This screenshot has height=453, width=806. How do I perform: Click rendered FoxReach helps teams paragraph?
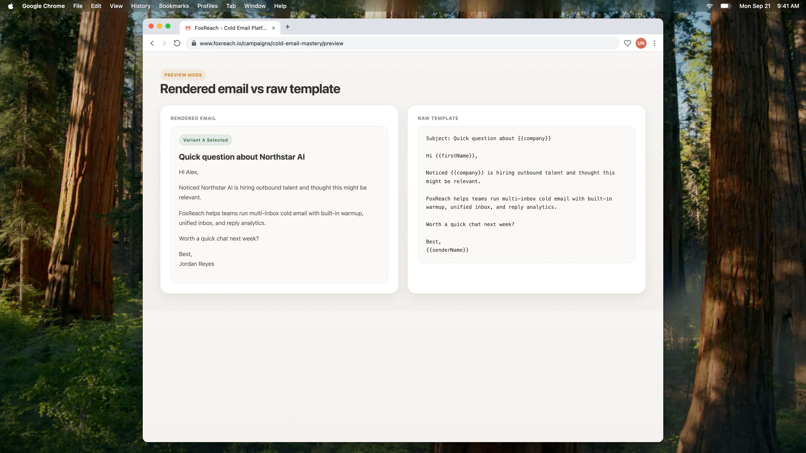pos(271,218)
